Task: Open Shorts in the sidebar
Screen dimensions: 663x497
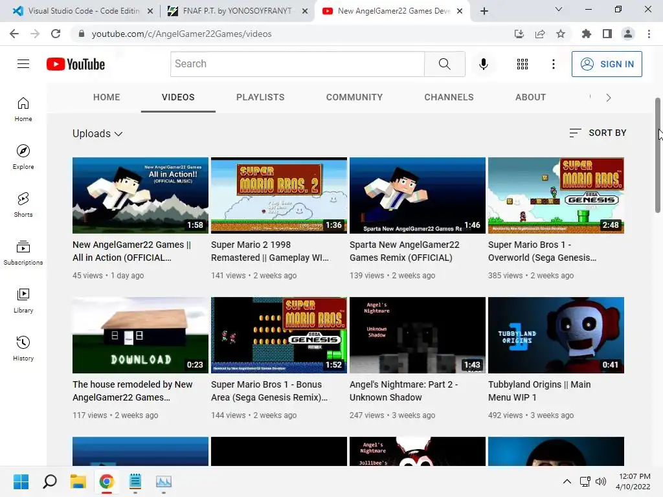Action: click(23, 204)
